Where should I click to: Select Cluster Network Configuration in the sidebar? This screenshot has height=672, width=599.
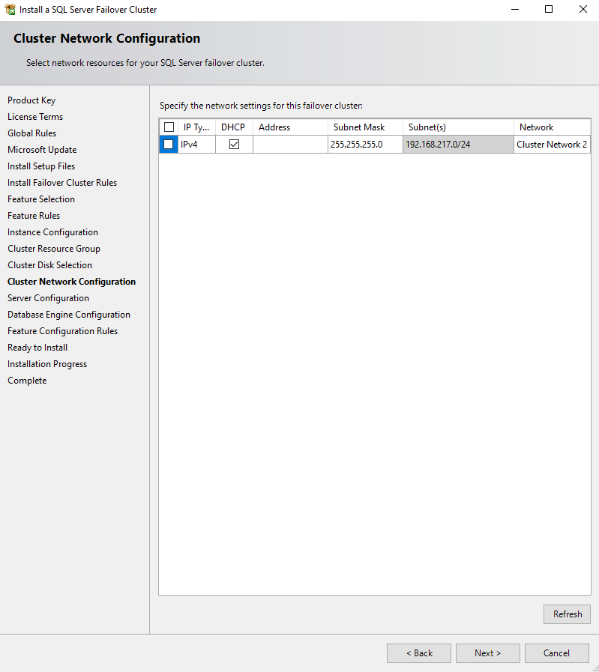pyautogui.click(x=72, y=282)
